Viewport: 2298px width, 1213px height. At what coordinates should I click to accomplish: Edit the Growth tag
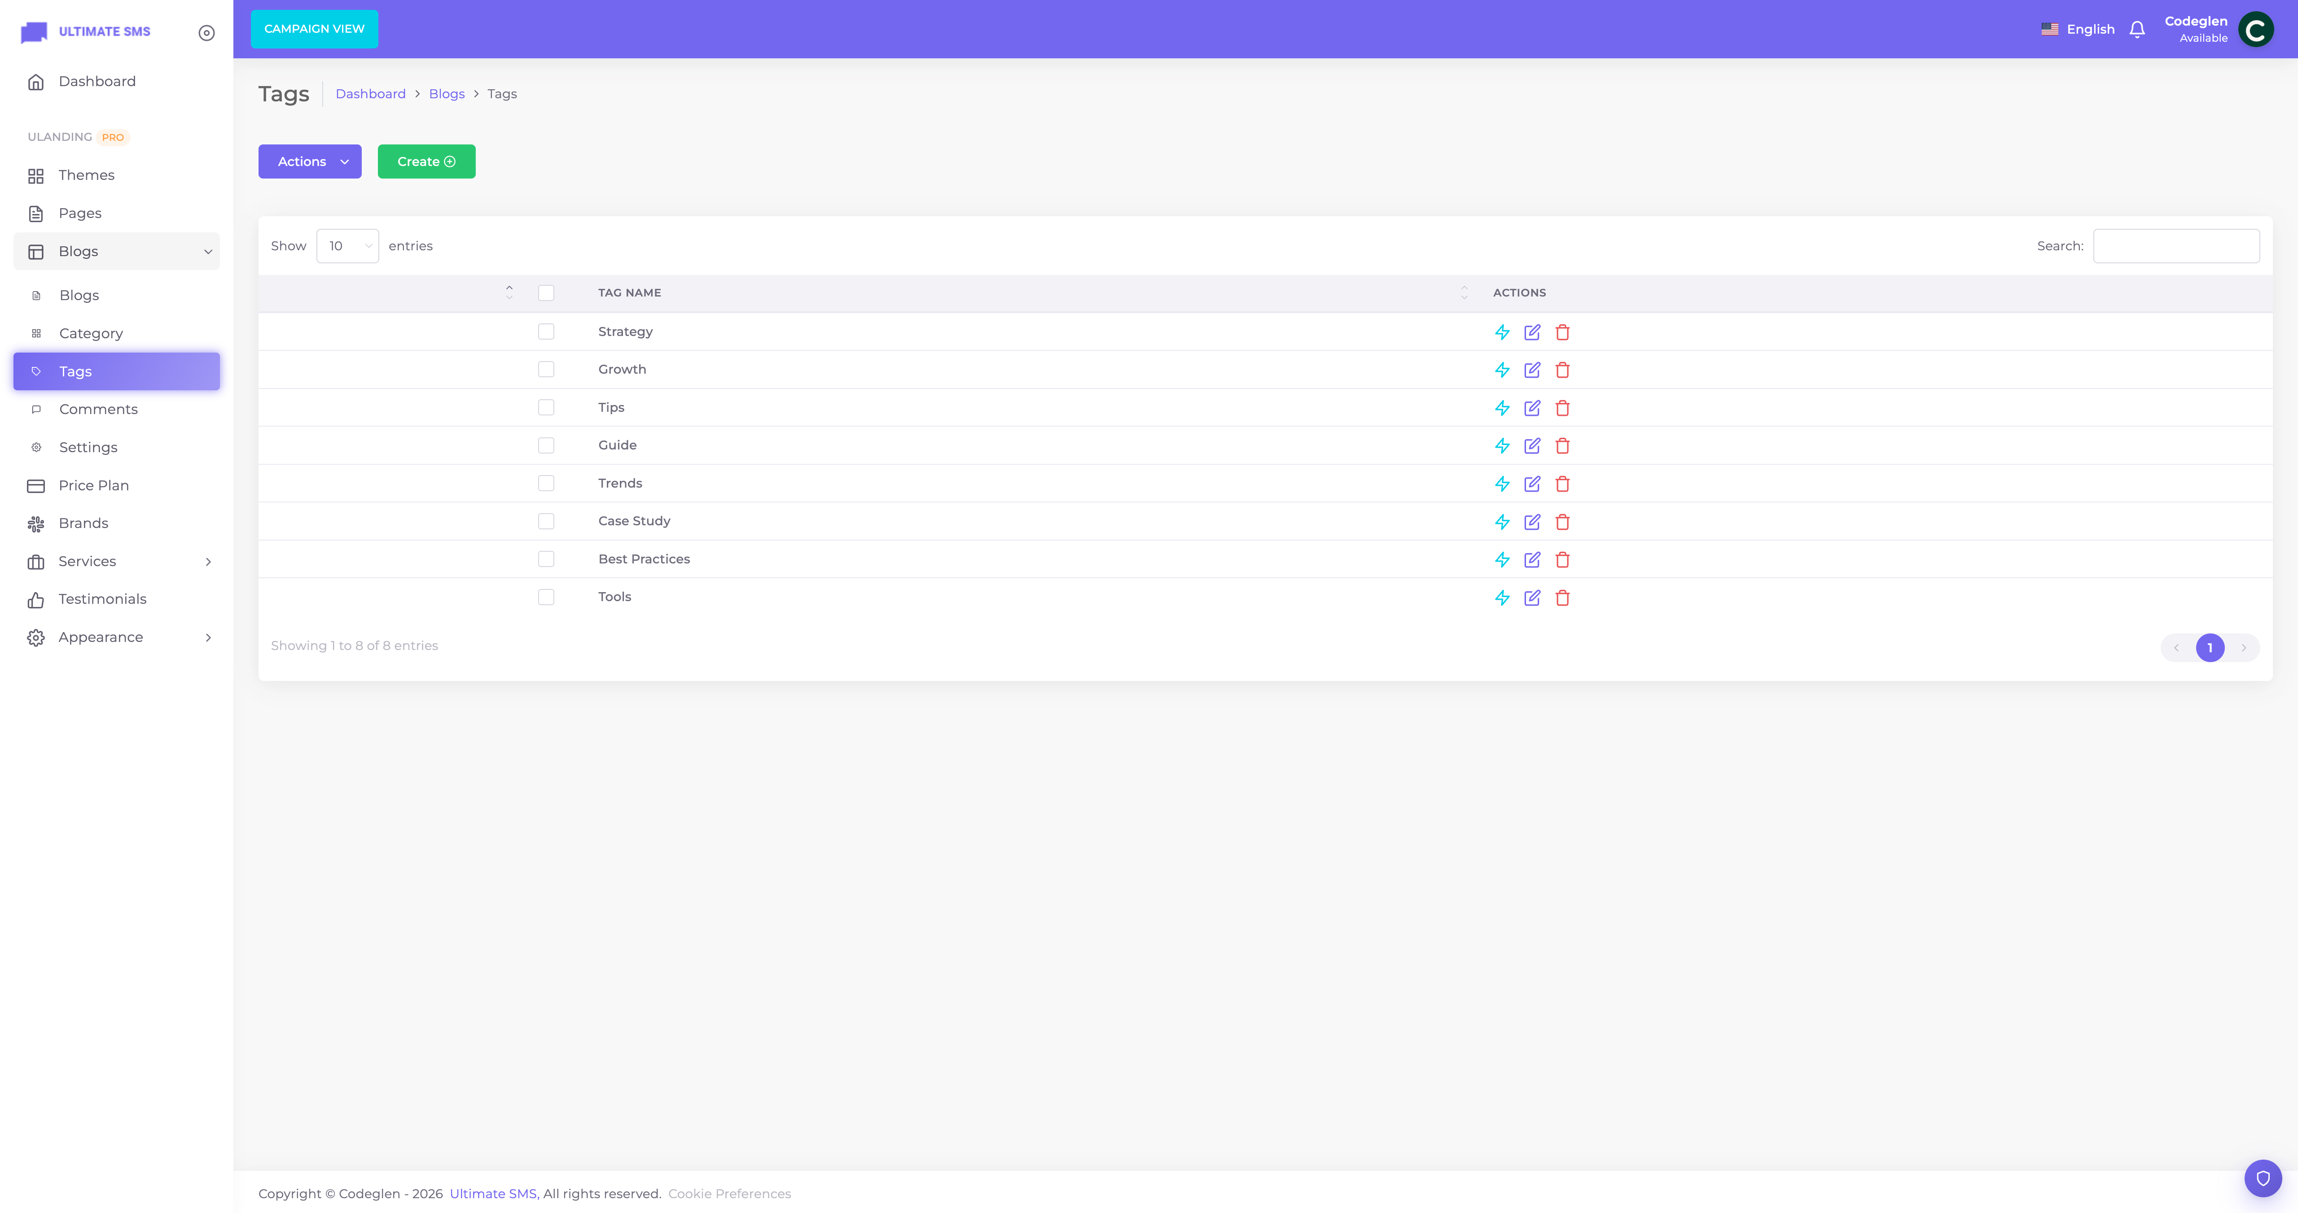[x=1532, y=370]
